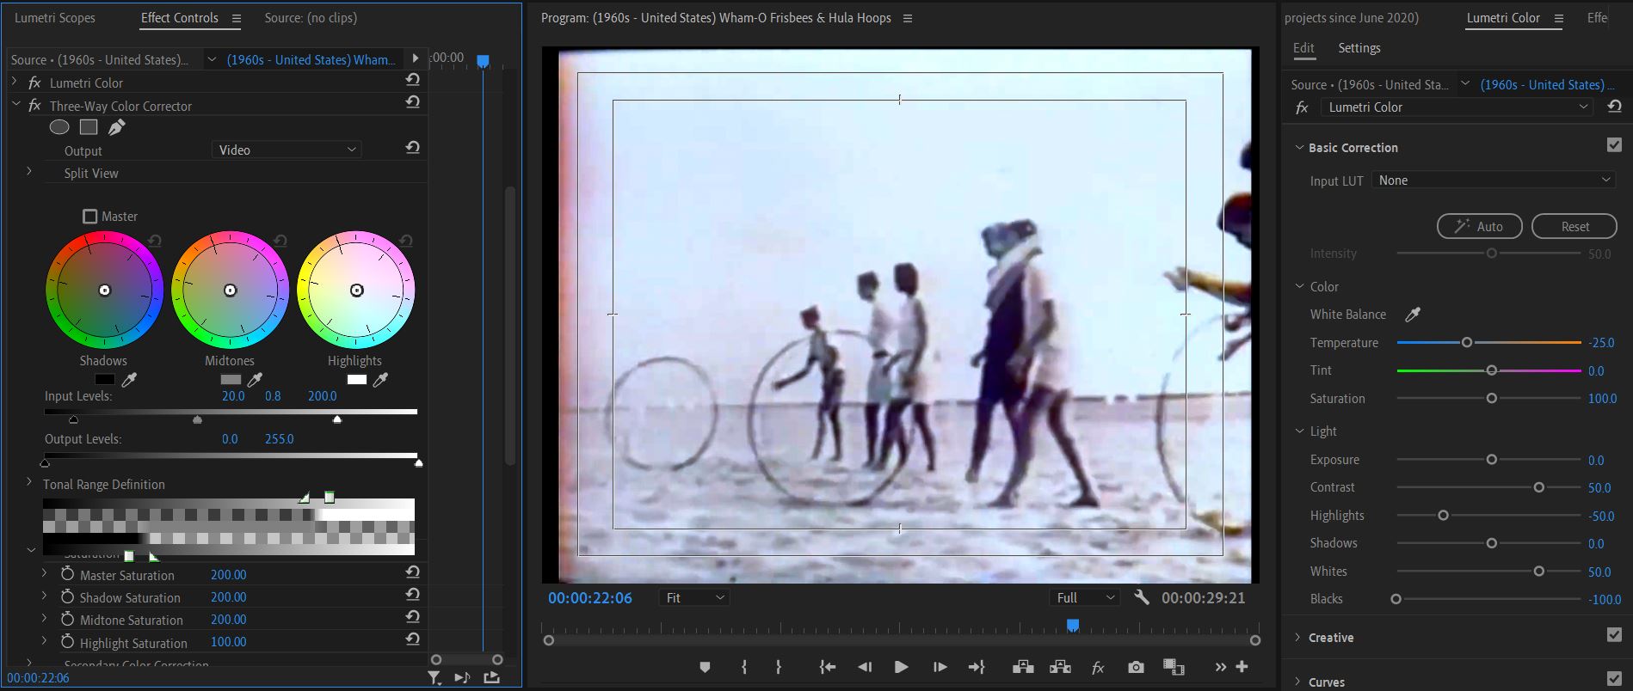Export frame with the camera icon
The width and height of the screenshot is (1633, 691).
tap(1136, 667)
